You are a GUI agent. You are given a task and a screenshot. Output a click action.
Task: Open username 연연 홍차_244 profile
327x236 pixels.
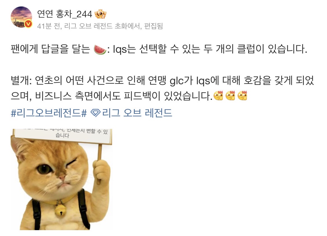(65, 14)
